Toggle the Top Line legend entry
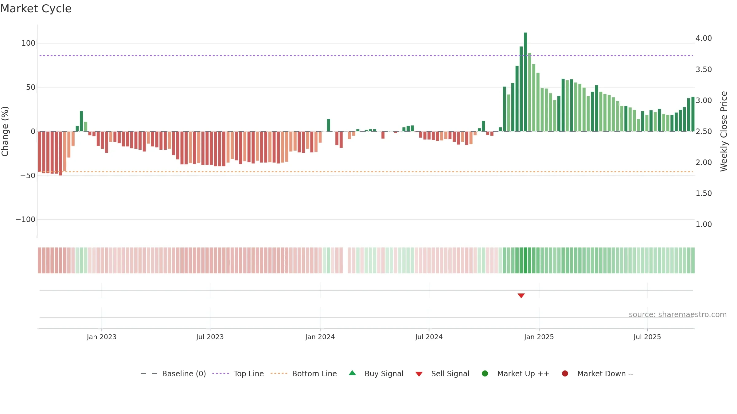The image size is (737, 414). [x=238, y=374]
